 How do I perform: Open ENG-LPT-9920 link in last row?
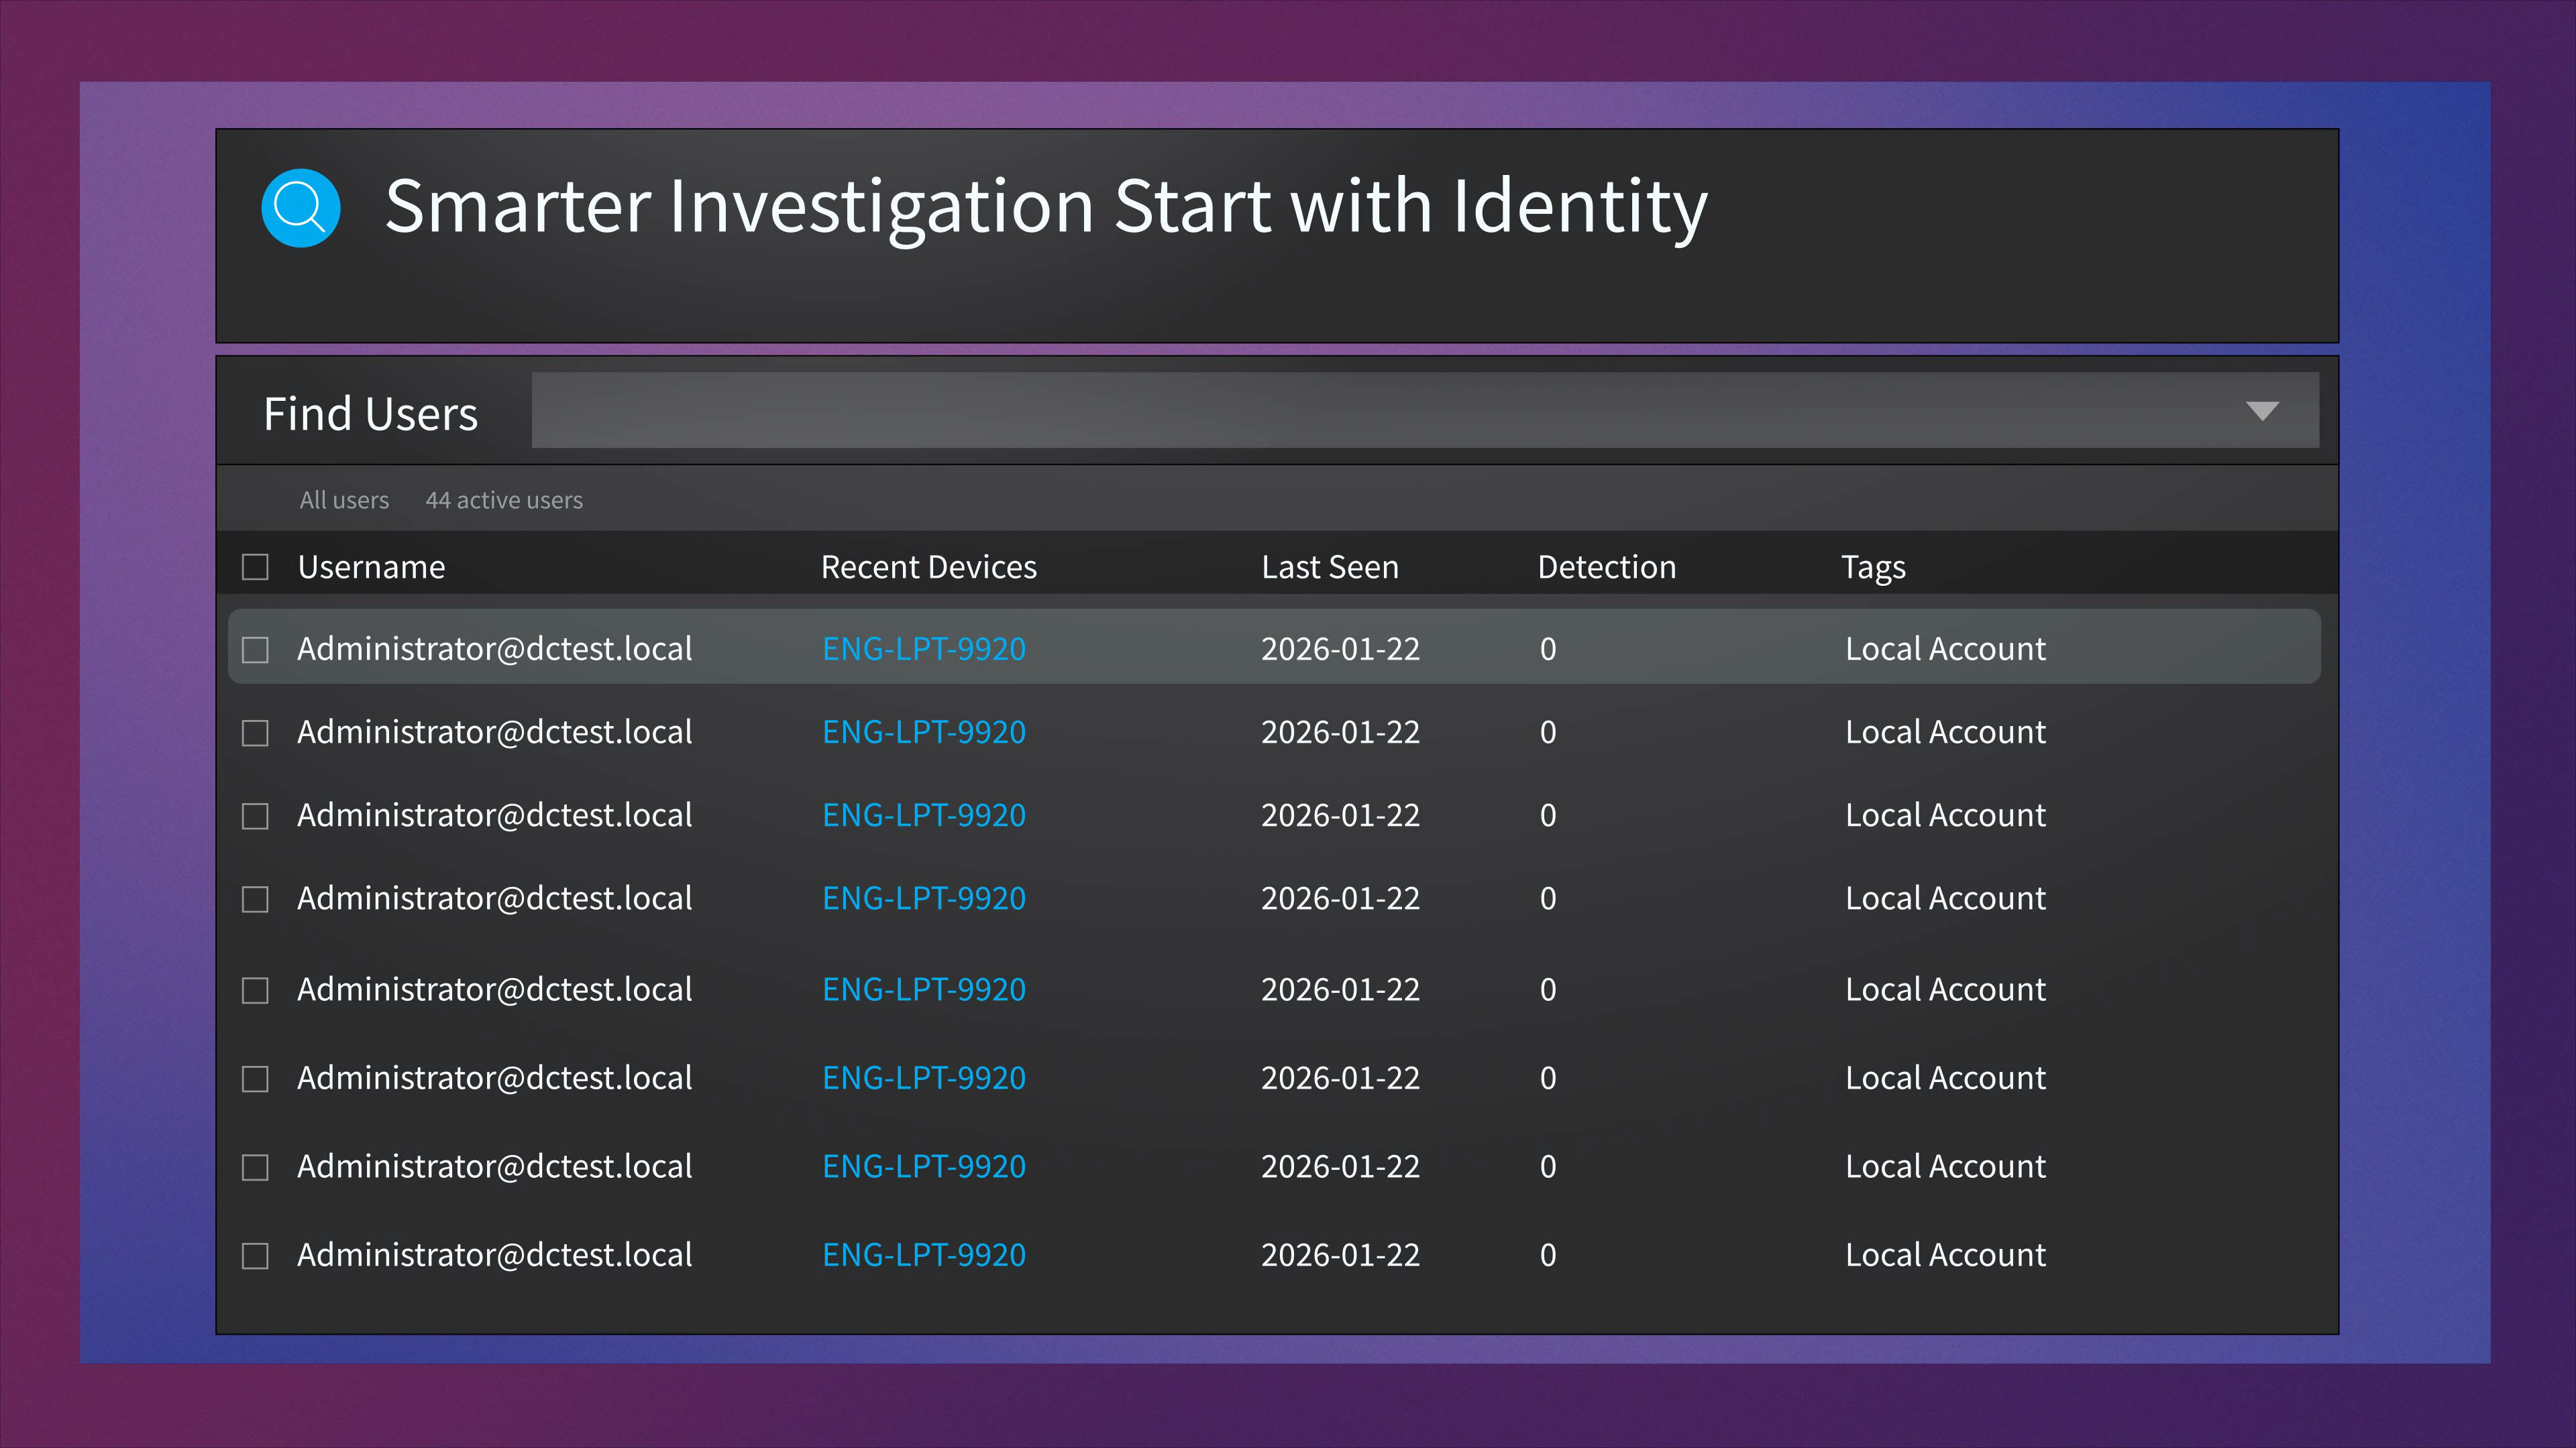click(923, 1254)
